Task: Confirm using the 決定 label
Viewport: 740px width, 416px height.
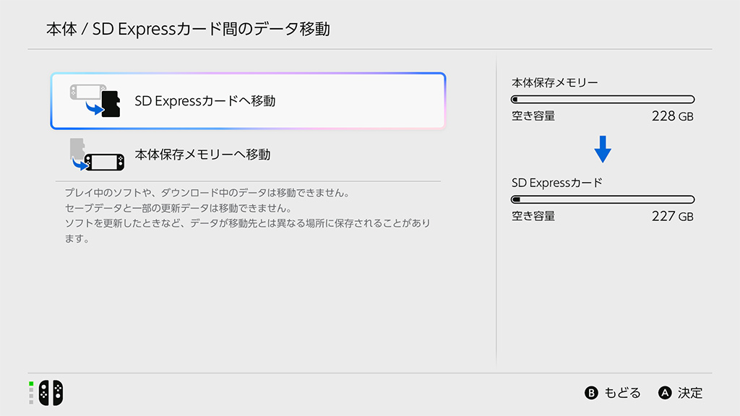Action: (689, 393)
